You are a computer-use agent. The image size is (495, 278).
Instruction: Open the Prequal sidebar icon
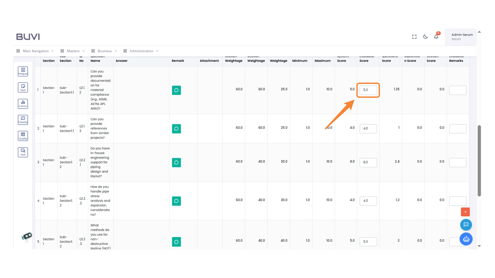tap(23, 71)
